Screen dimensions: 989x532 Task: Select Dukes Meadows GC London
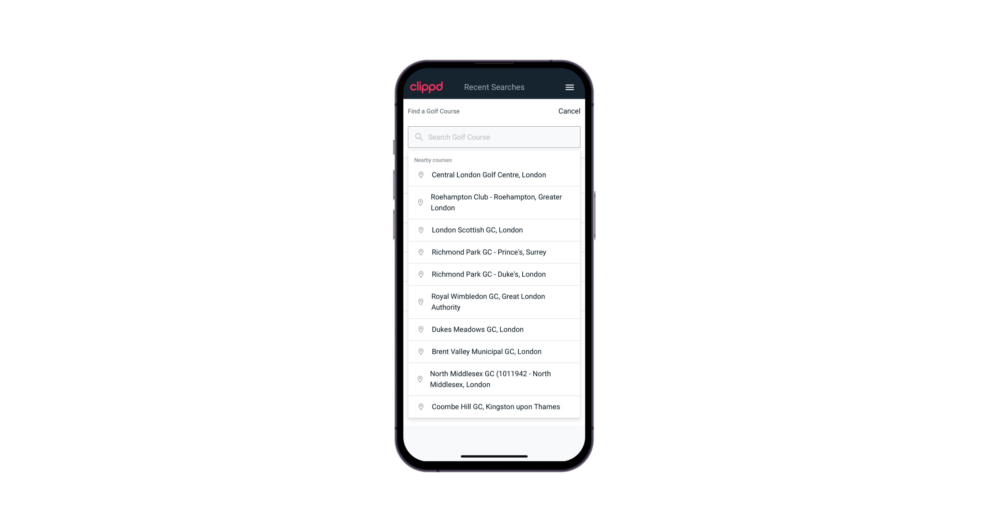494,329
